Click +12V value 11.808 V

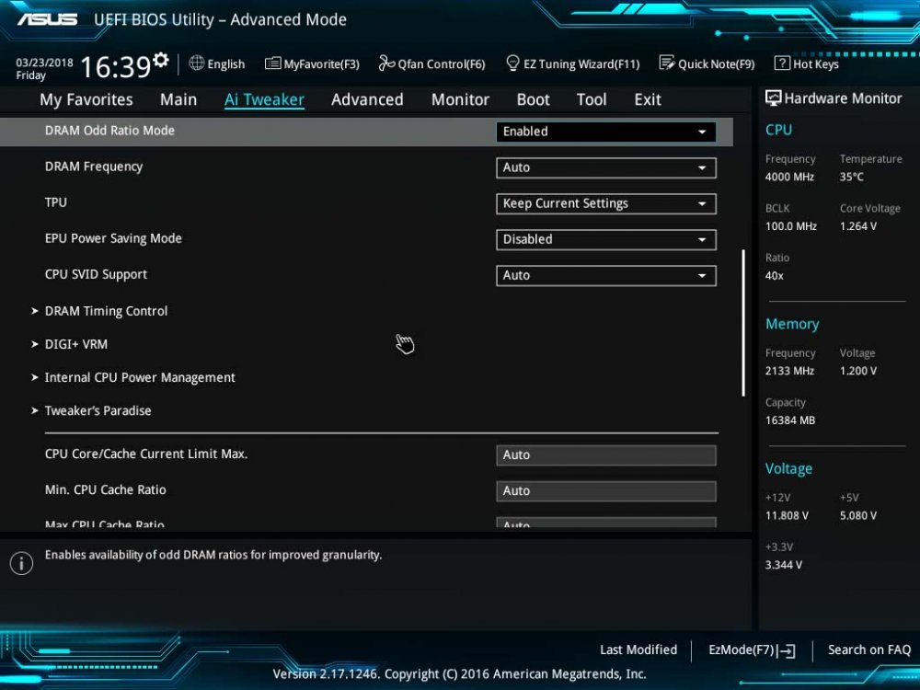(x=787, y=516)
